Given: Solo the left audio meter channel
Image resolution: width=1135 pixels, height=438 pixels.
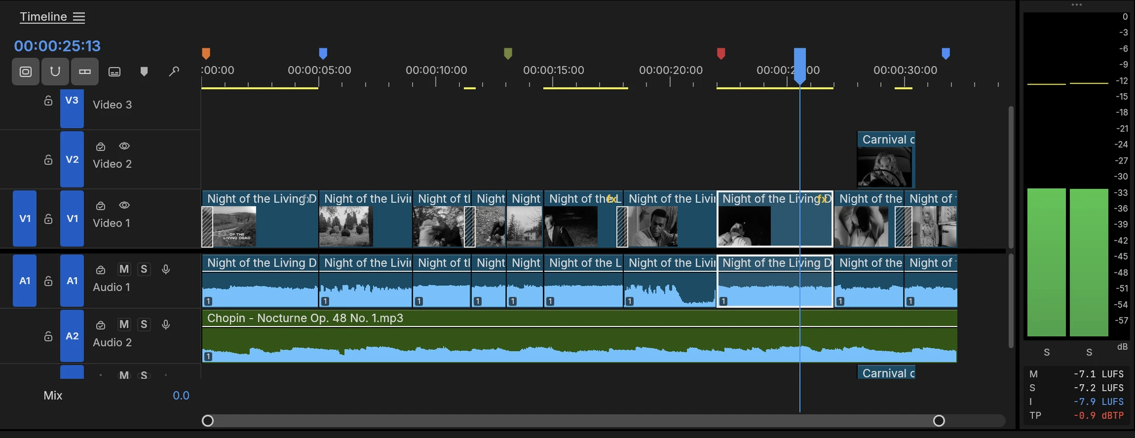Looking at the screenshot, I should (x=1047, y=352).
